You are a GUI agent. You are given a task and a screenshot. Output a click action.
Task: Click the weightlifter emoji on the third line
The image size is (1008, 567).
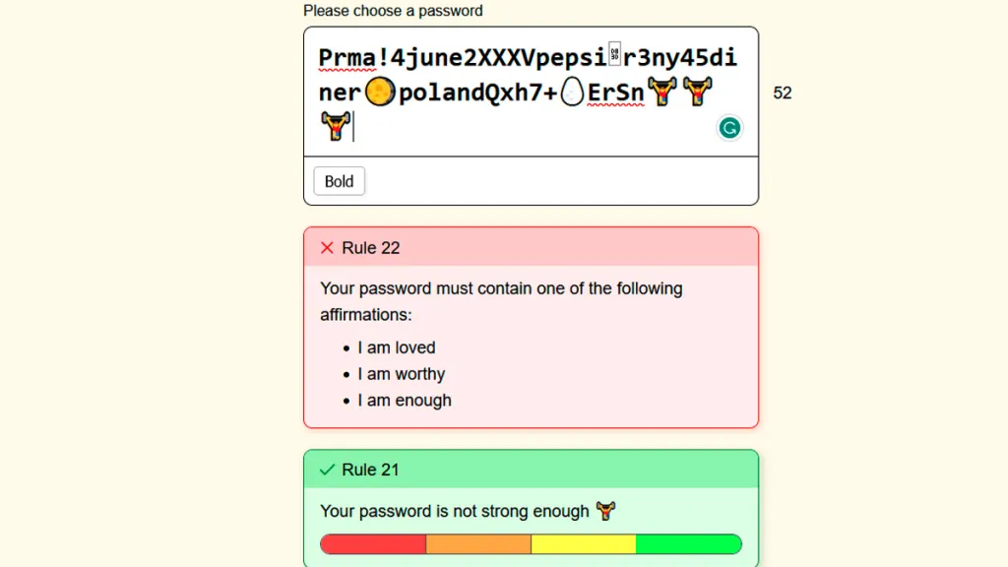click(335, 125)
